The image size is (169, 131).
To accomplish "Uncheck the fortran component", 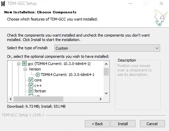I will [31, 91].
